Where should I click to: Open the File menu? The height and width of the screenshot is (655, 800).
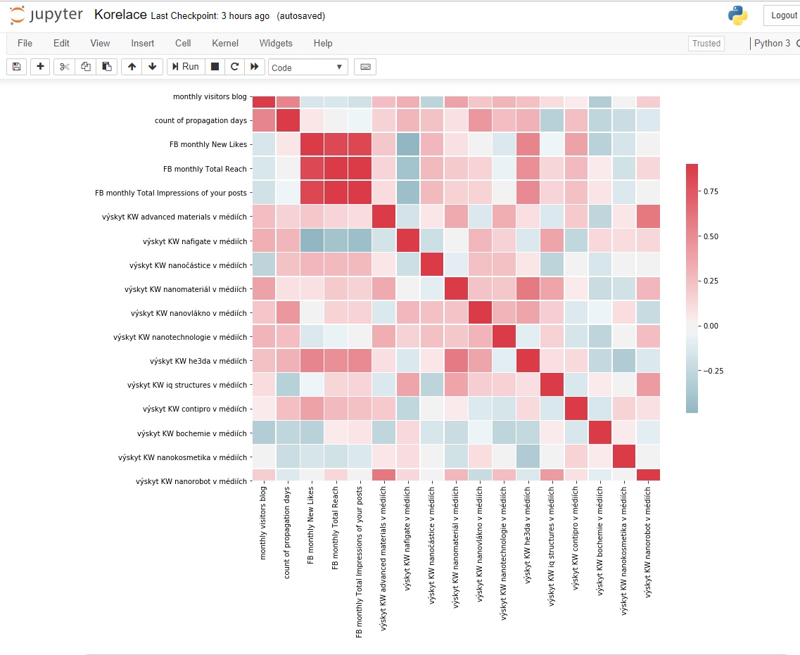[x=25, y=43]
